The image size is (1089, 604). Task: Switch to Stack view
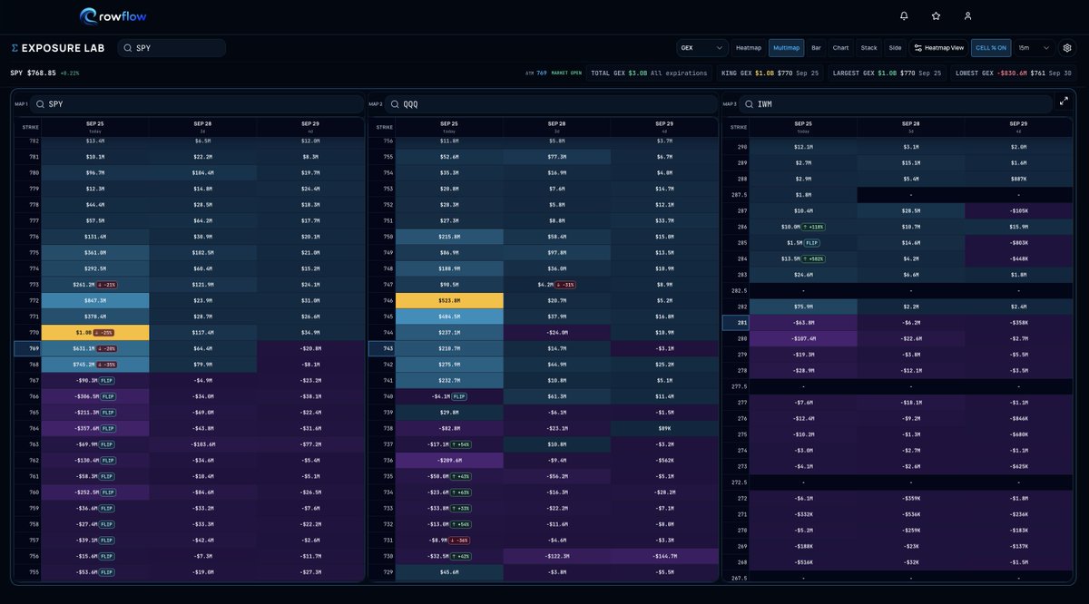click(868, 48)
